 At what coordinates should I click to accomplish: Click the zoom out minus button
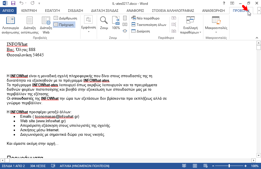click(x=213, y=166)
